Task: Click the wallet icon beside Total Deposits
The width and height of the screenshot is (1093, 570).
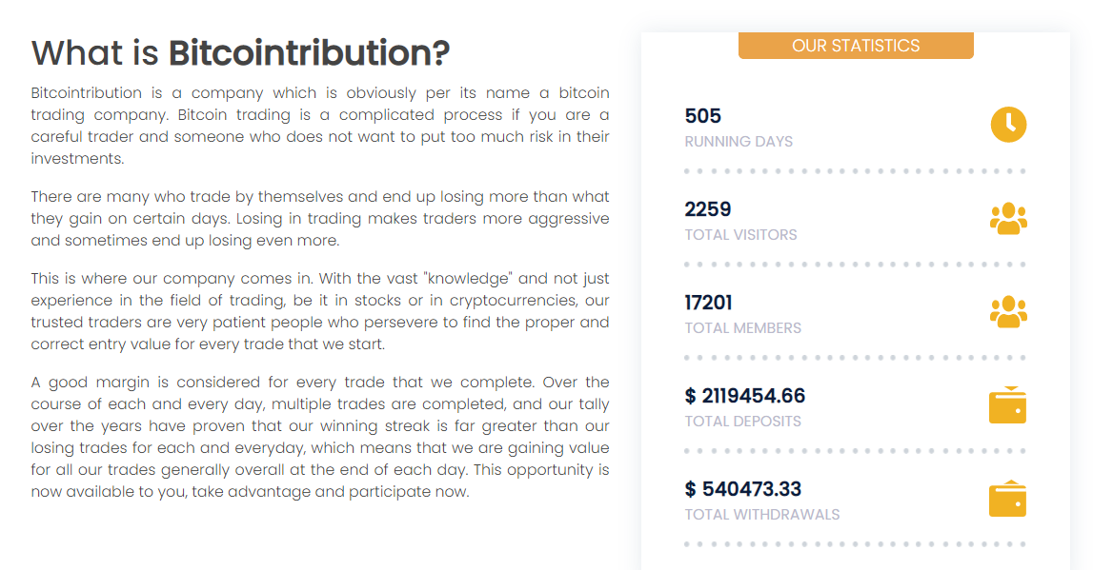Action: point(1007,405)
